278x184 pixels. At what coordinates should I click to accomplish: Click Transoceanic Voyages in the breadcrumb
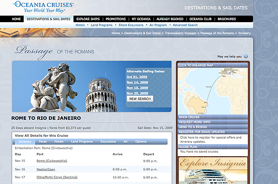click(x=180, y=33)
